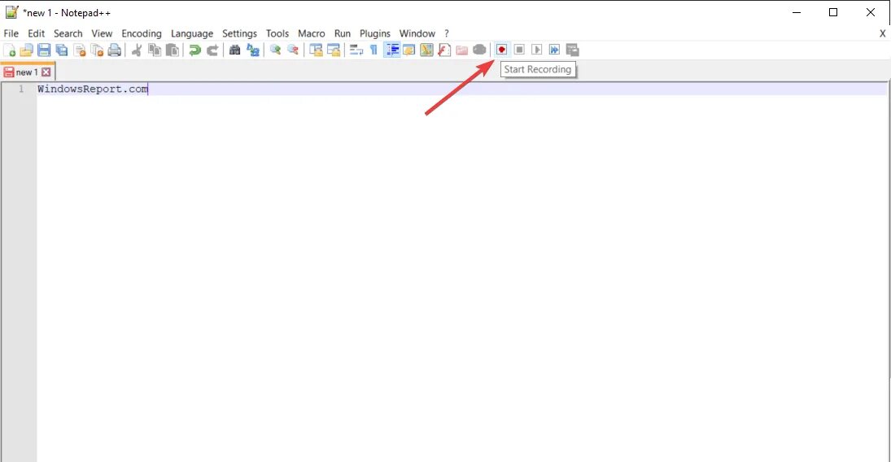Open the Function List icon
This screenshot has width=891, height=462.
point(444,50)
